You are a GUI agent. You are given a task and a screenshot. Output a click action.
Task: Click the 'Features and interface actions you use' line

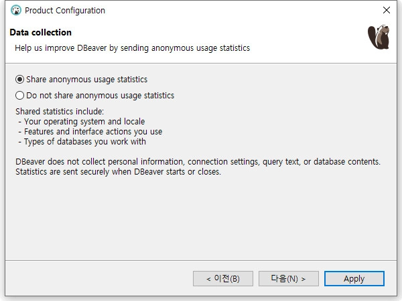[x=90, y=132]
